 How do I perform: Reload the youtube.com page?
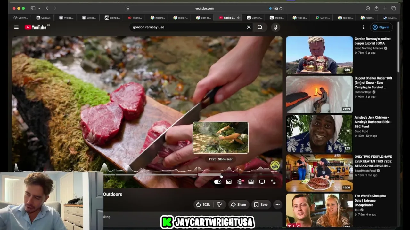tap(281, 8)
